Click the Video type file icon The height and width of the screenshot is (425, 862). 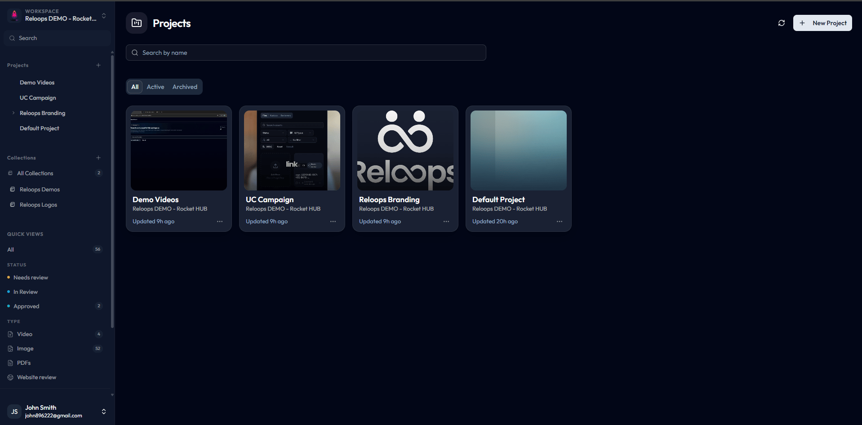click(x=10, y=334)
